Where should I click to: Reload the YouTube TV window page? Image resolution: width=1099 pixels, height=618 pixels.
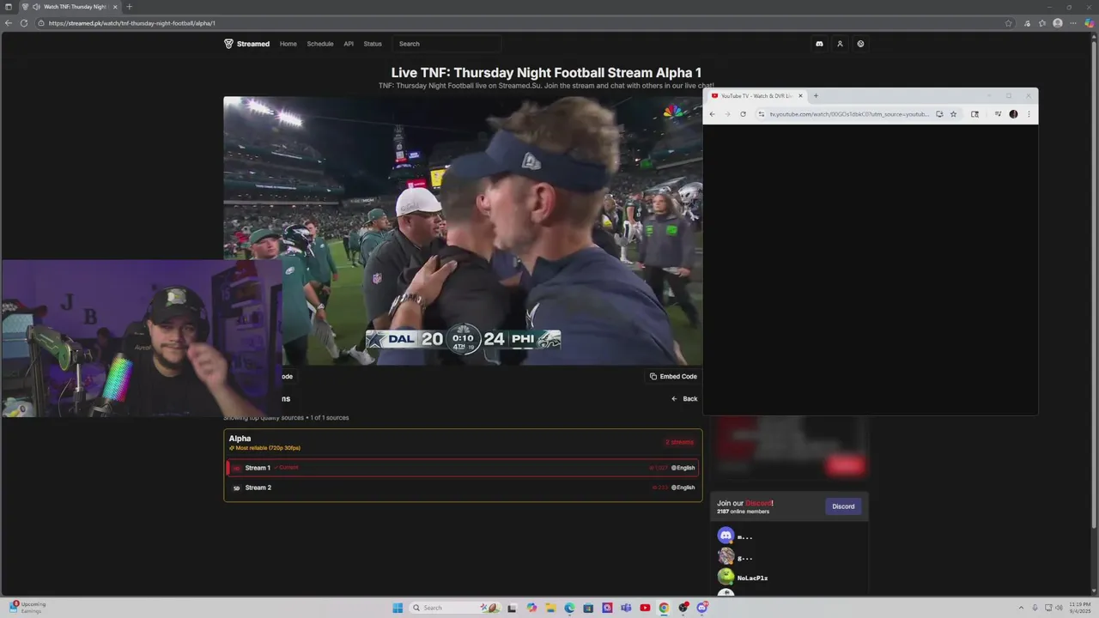pyautogui.click(x=743, y=114)
